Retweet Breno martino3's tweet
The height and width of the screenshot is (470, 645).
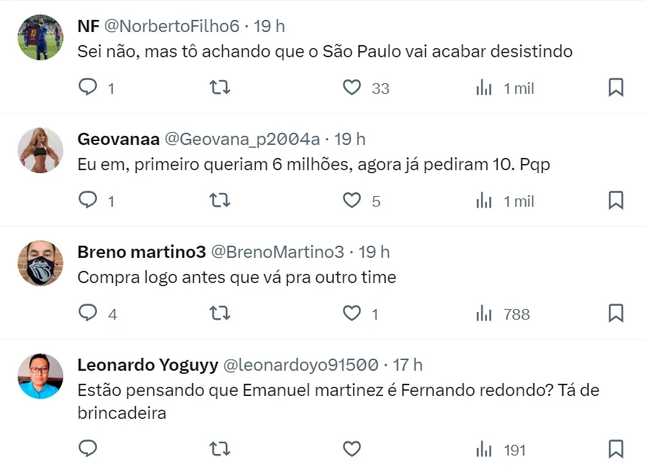[220, 314]
